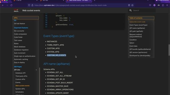The height and width of the screenshot is (95, 170).
Task: Open Third party APIs sidebar item
Action: pos(21,76)
